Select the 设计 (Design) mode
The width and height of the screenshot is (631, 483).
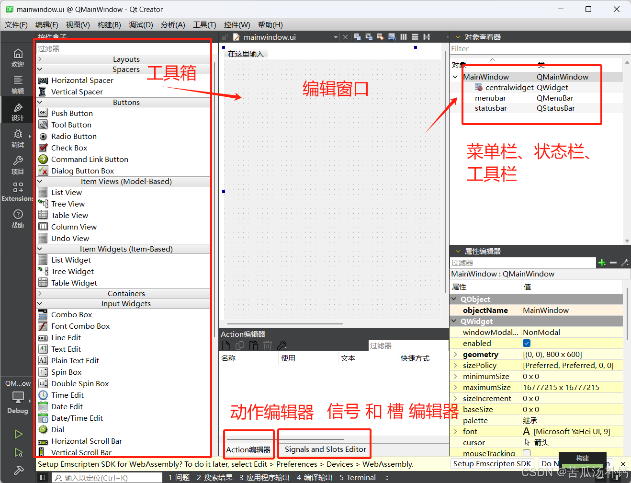tap(18, 111)
